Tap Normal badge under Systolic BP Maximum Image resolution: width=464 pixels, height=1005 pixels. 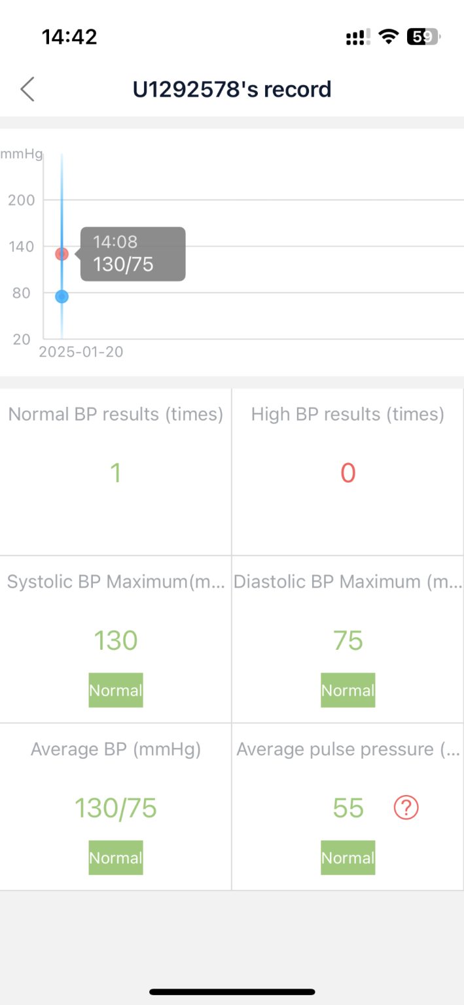(116, 690)
